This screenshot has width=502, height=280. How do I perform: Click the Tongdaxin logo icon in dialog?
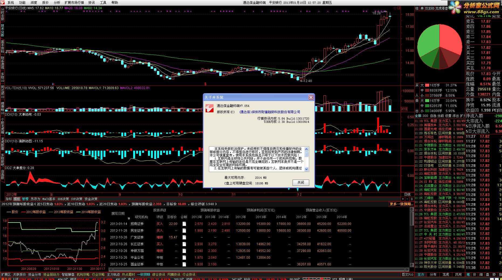(x=209, y=108)
